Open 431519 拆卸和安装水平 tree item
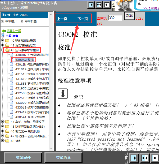The height and width of the screenshot is (164, 159). [32, 74]
